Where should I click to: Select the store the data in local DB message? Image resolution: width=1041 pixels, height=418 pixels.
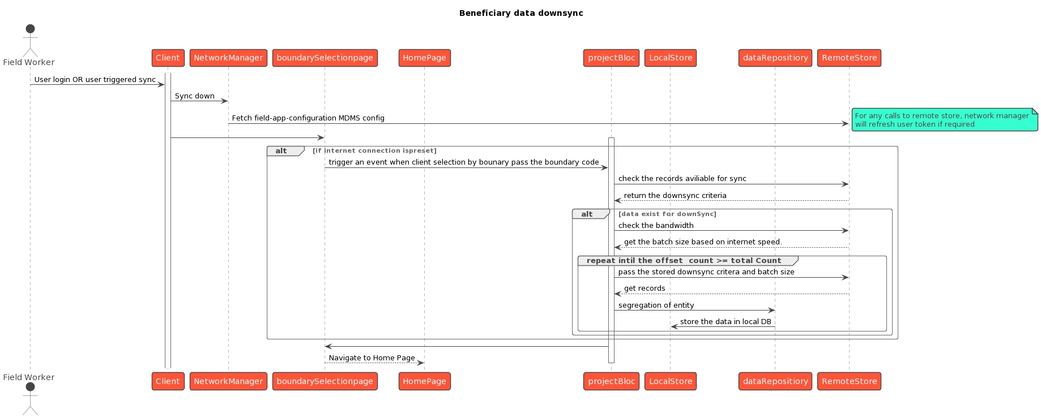click(x=725, y=322)
